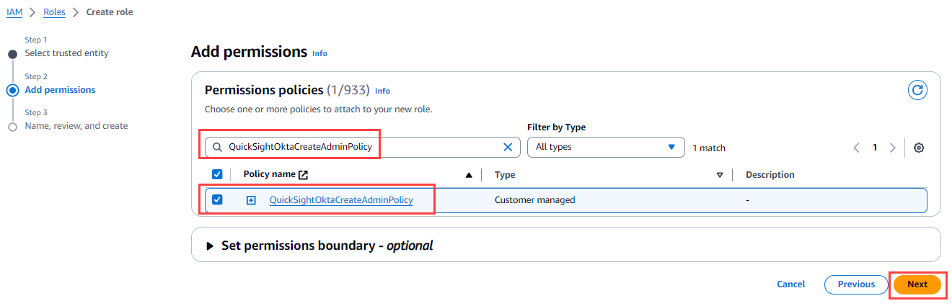Select the Step 2 Add permissions radio indicator

12,91
